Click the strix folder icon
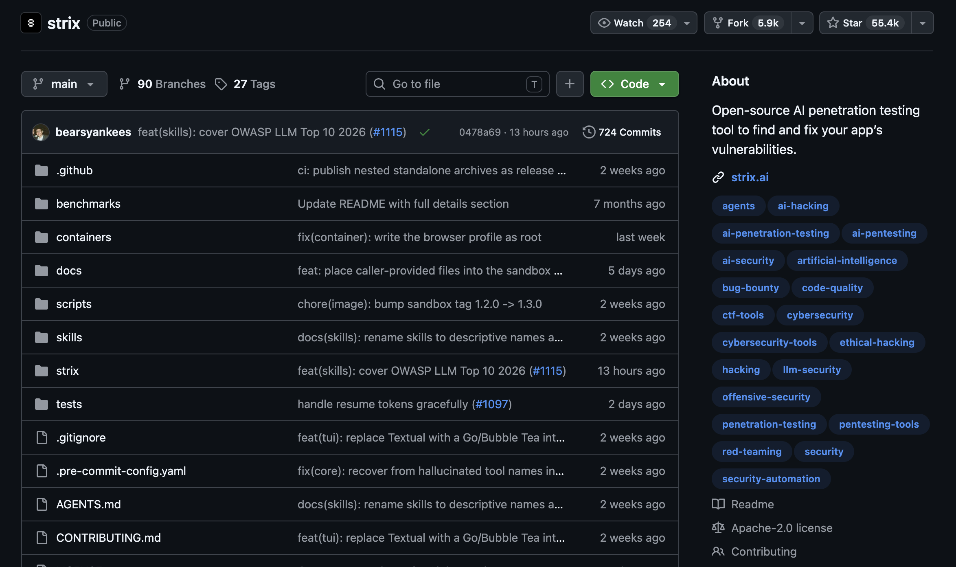Viewport: 956px width, 567px height. click(x=42, y=371)
